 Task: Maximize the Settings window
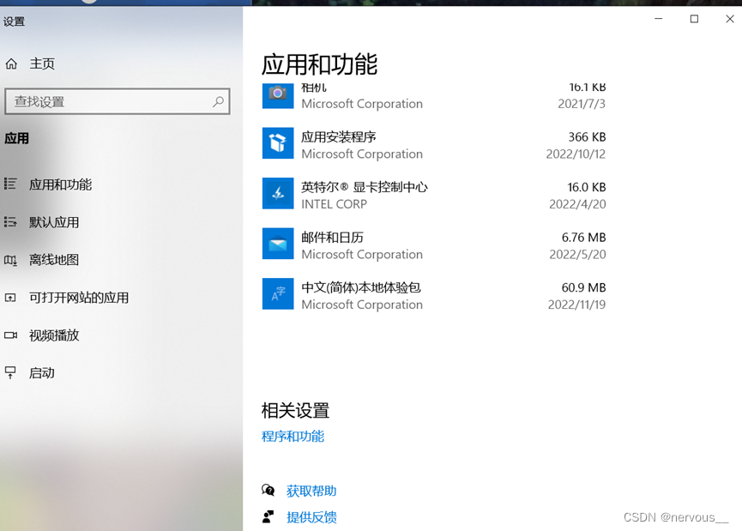click(x=694, y=19)
